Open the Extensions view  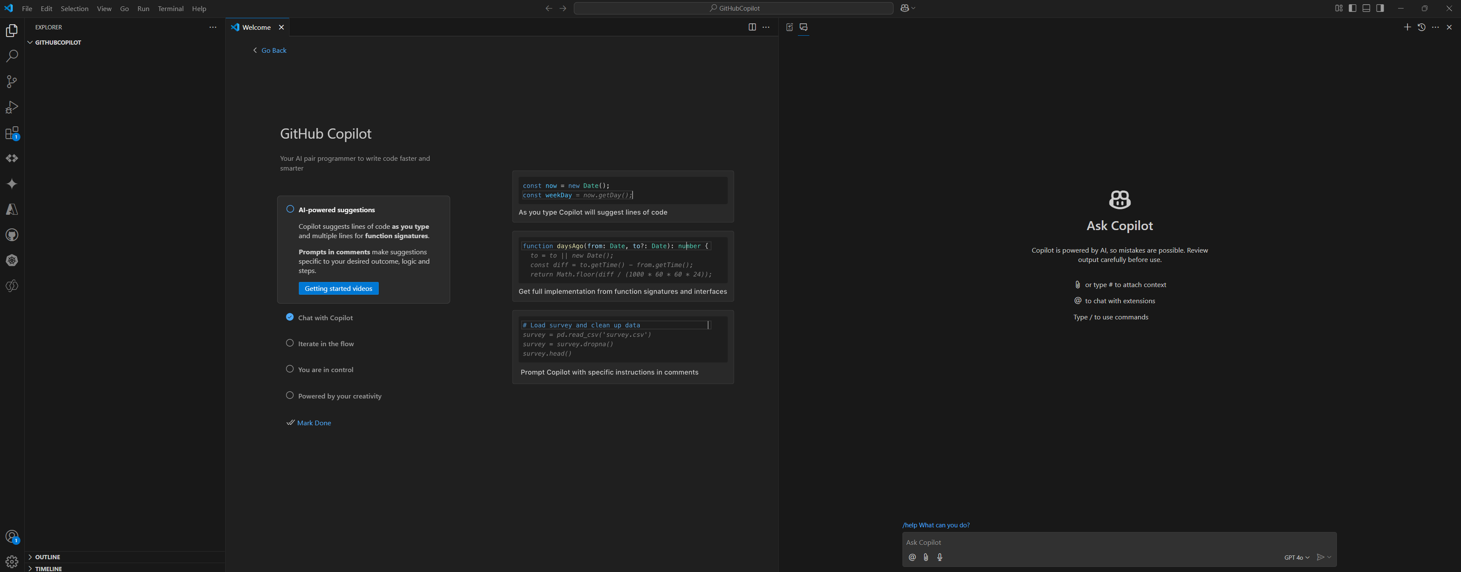pos(12,134)
